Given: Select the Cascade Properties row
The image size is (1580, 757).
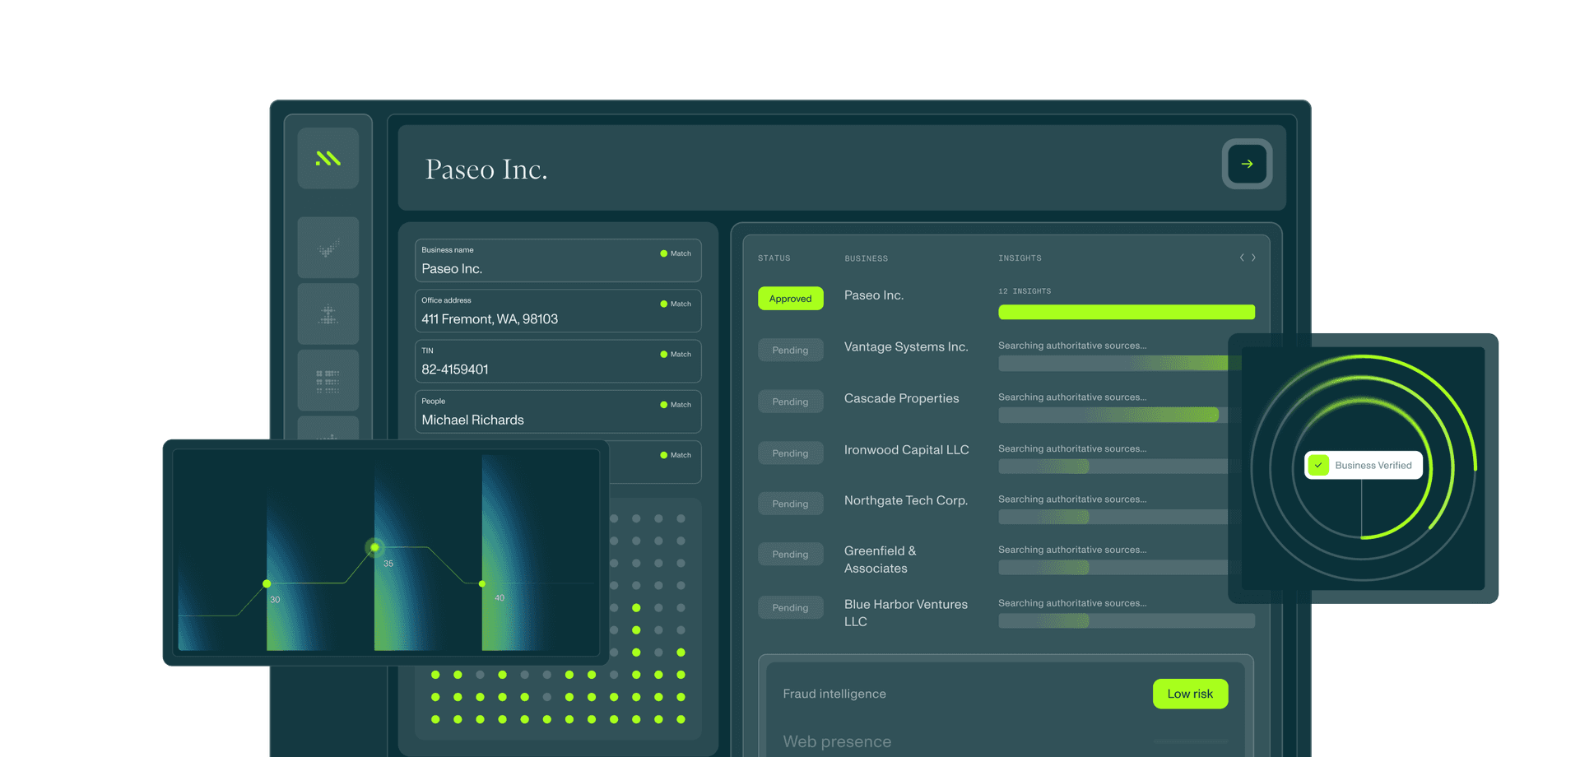Looking at the screenshot, I should point(901,398).
